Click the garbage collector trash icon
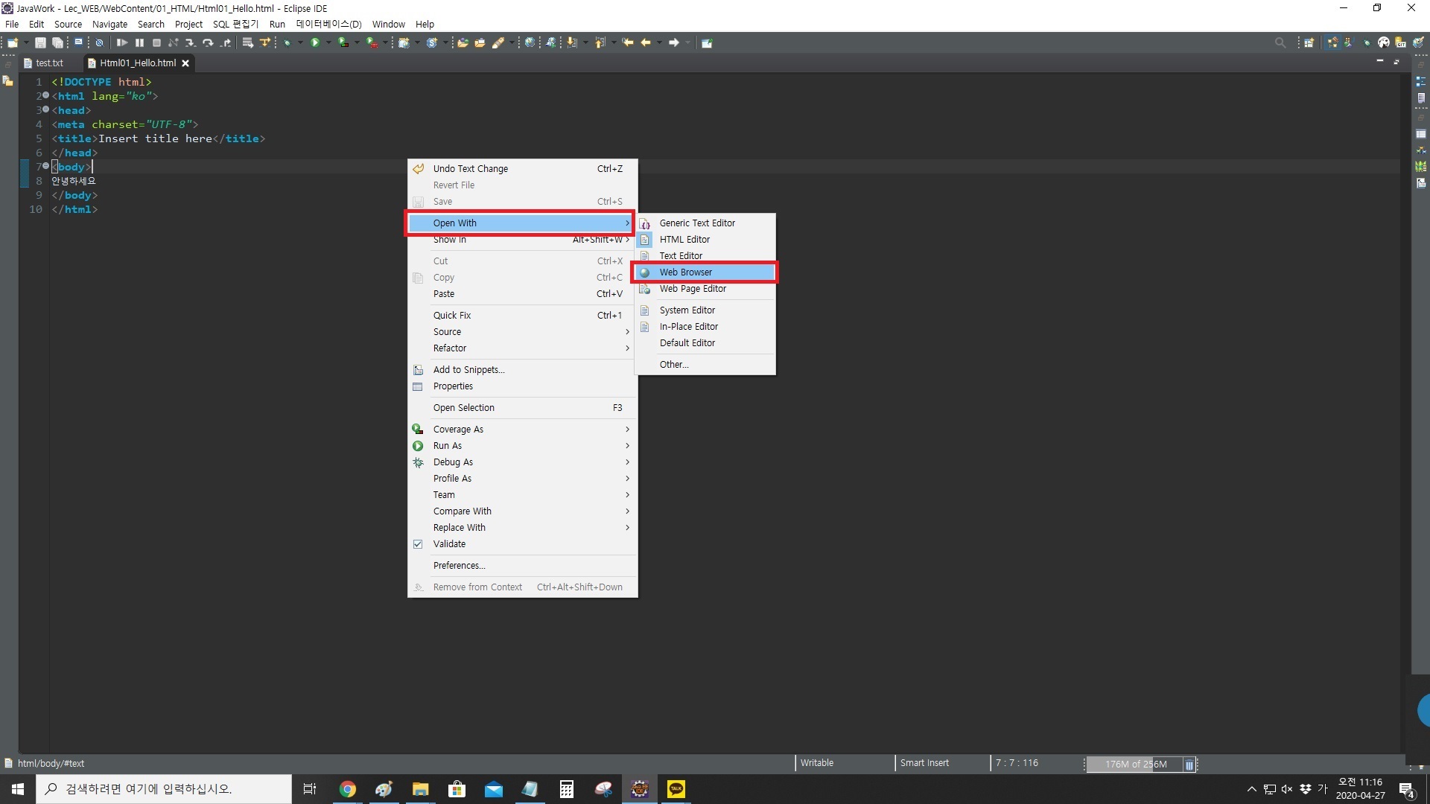This screenshot has height=804, width=1430. click(1189, 765)
